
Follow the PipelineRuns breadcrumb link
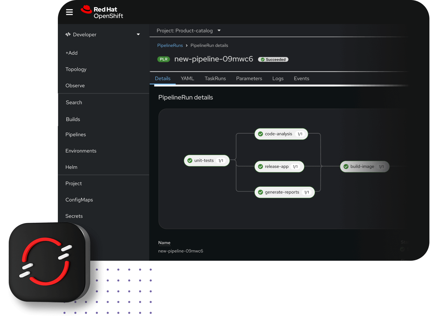[170, 45]
